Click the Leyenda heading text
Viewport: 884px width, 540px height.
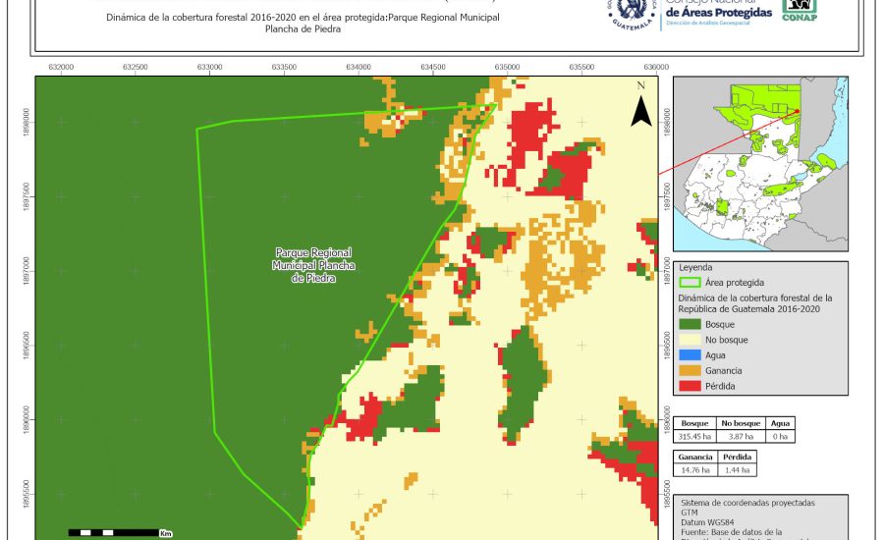point(694,267)
